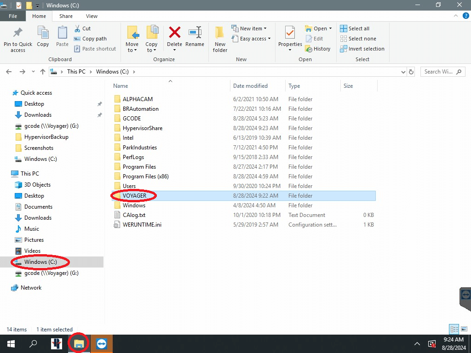The image size is (471, 353).
Task: Open the View ribbon tab
Action: [92, 16]
